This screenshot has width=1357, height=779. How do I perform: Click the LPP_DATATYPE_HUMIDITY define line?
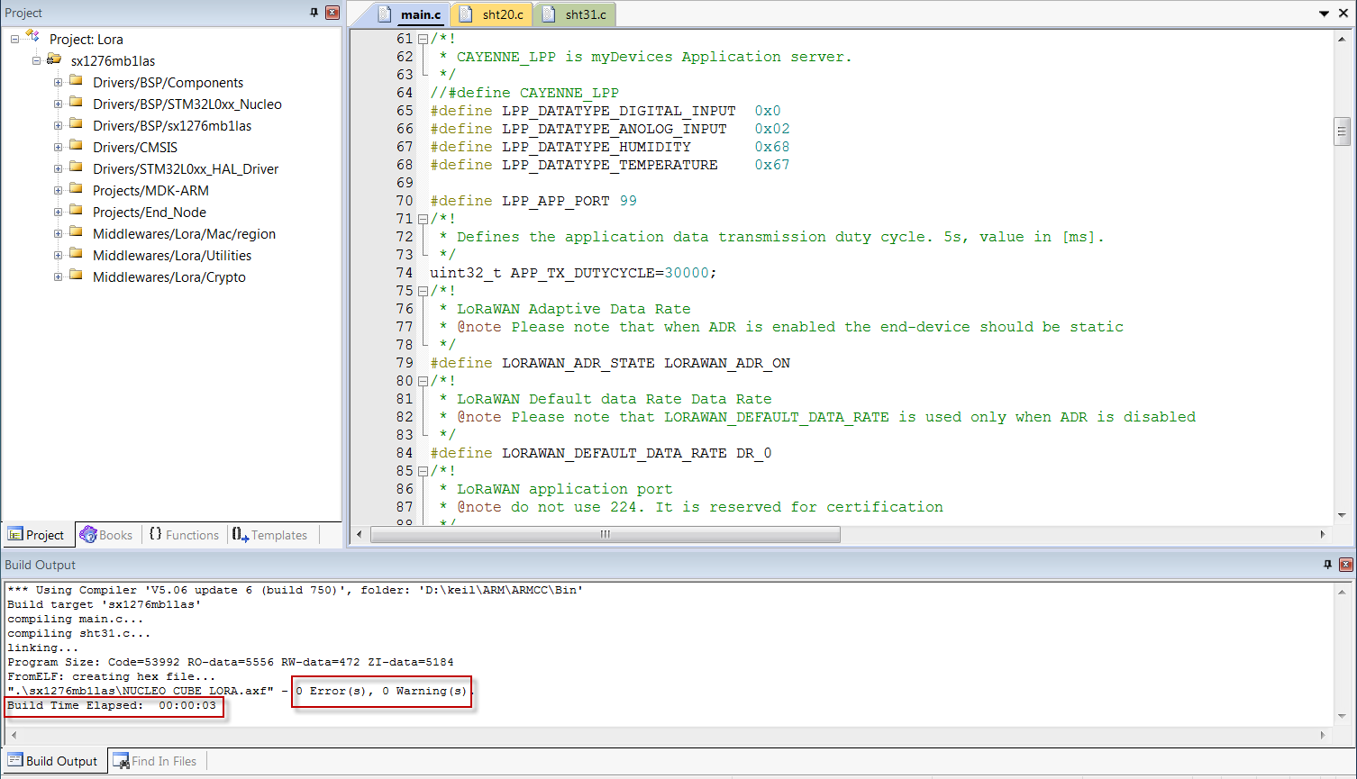coord(610,147)
